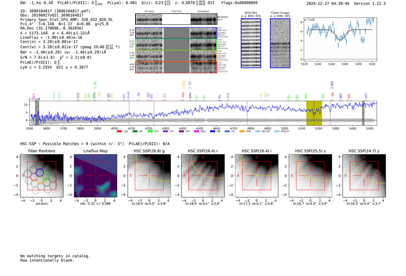Click the orange HeII legend swatch
The image size is (406, 276).
[242, 131]
